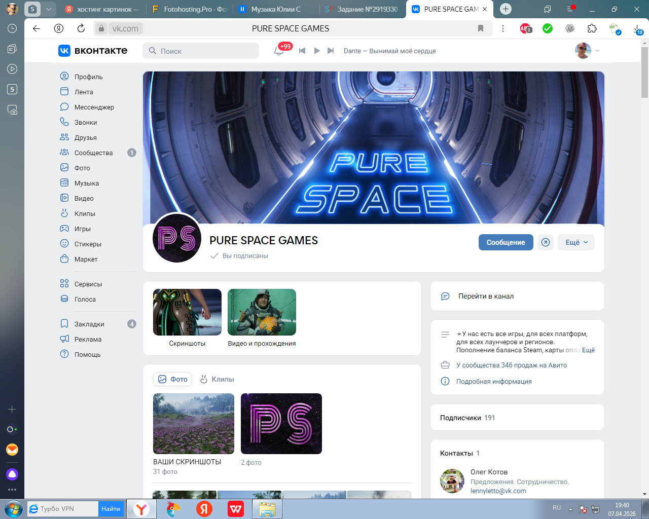Expand the browser tab groups chevron
Screen dimensions: 649x519
click(49, 9)
